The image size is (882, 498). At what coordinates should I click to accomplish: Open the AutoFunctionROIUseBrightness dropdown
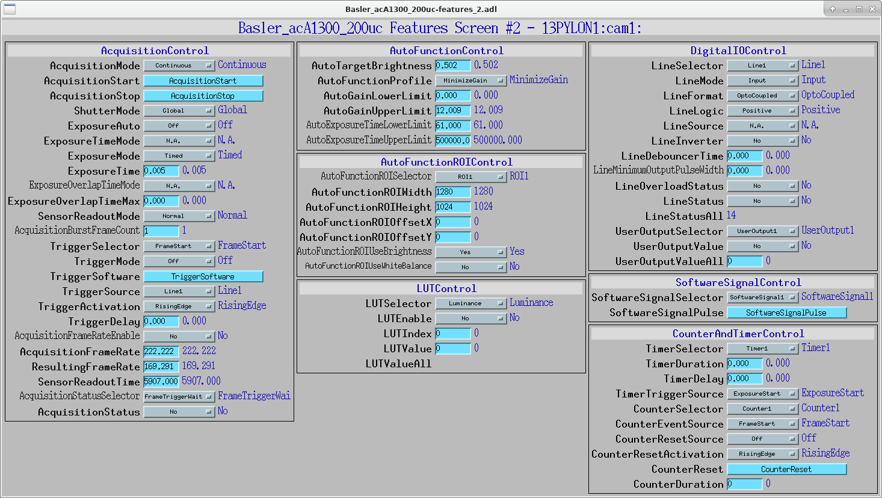471,252
